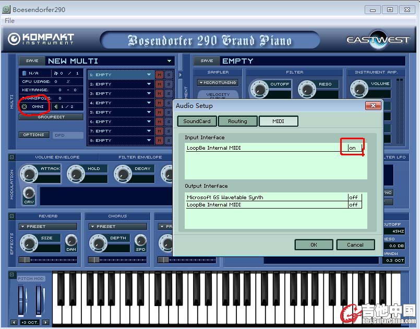Click the chorus SPD knob
This screenshot has height=329, width=420.
click(141, 240)
